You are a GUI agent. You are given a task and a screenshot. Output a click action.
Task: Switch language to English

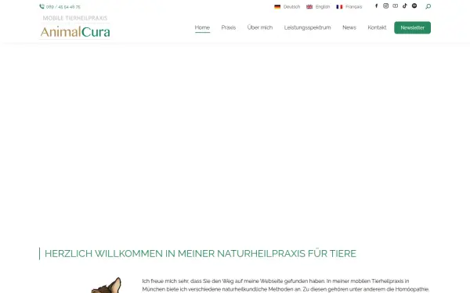point(323,7)
